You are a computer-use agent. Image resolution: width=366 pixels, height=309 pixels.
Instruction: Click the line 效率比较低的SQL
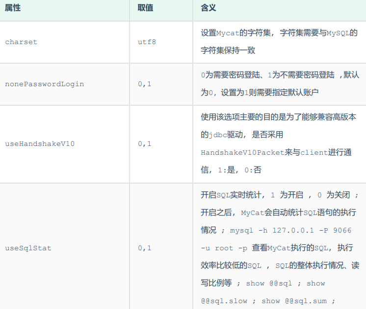(x=280, y=265)
